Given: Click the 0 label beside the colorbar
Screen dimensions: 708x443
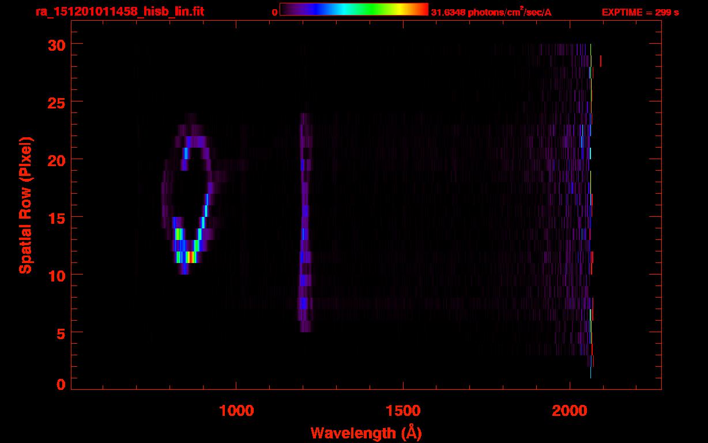Looking at the screenshot, I should pyautogui.click(x=275, y=12).
